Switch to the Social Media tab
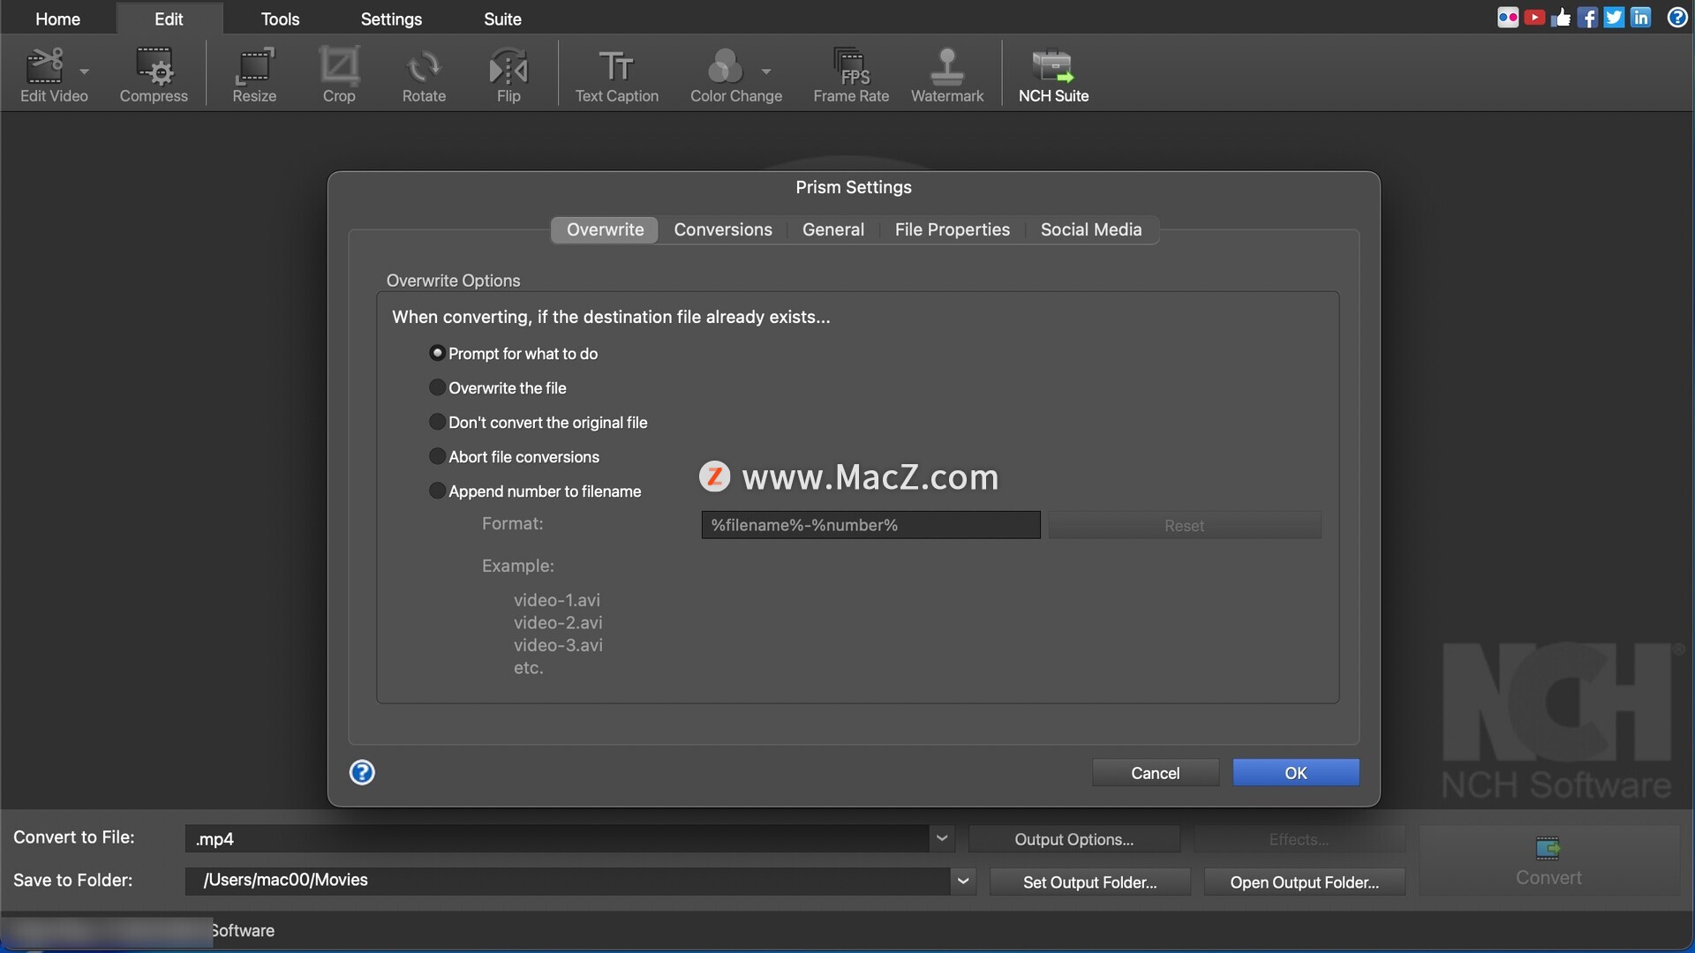1695x953 pixels. [x=1091, y=229]
